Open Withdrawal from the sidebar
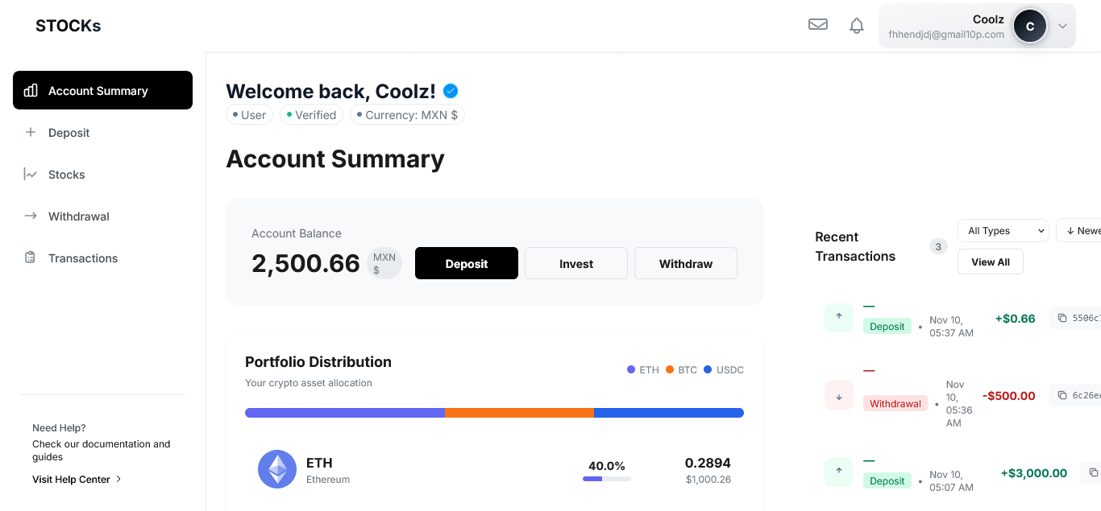Viewport: 1101px width, 511px height. [x=78, y=216]
